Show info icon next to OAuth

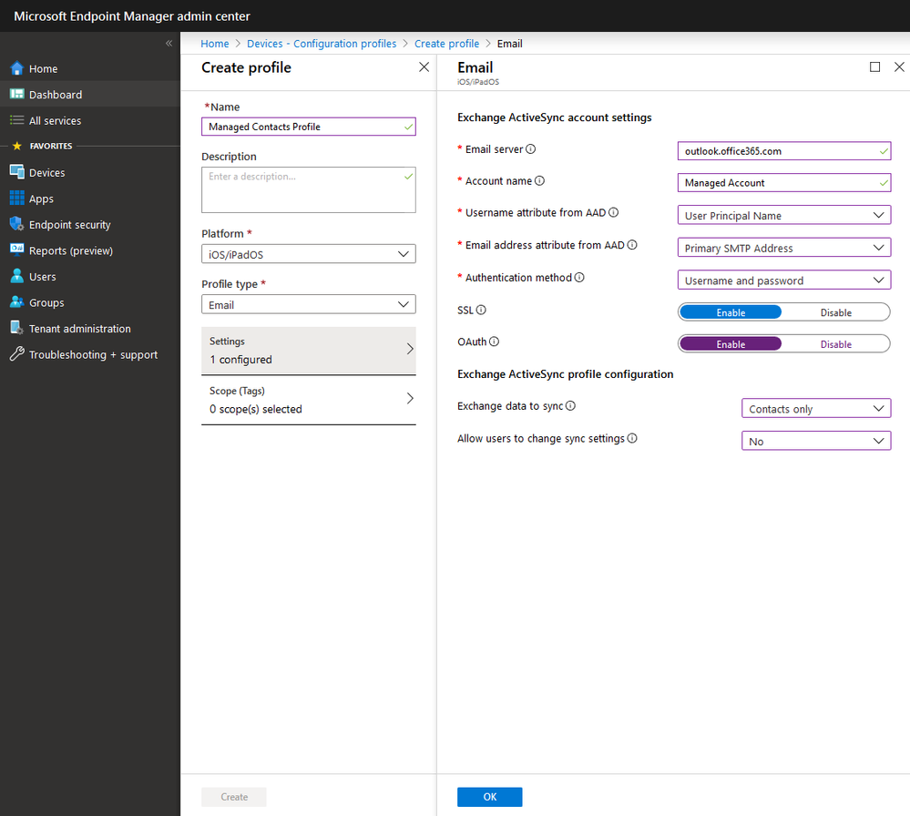coord(494,342)
